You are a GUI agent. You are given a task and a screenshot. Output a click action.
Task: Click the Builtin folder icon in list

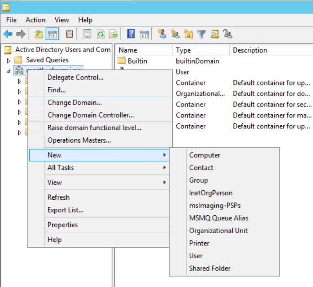(x=122, y=60)
